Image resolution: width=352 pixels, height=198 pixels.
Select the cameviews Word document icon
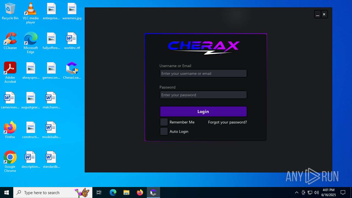pyautogui.click(x=10, y=101)
